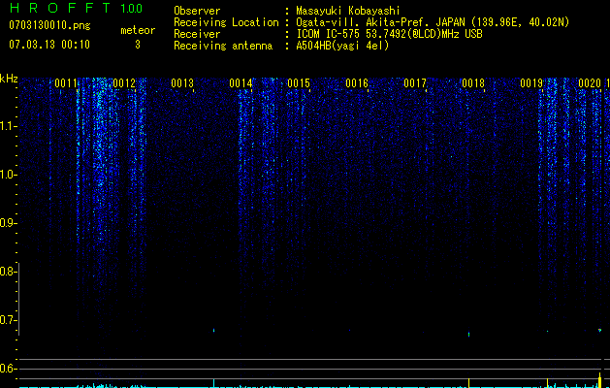This screenshot has height=388, width=610.
Task: Click the 0.7 kHz axis label
Action: pos(8,320)
